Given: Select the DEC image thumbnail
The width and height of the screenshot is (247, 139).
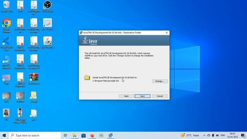Looking at the screenshot, I should pyautogui.click(x=7, y=97).
